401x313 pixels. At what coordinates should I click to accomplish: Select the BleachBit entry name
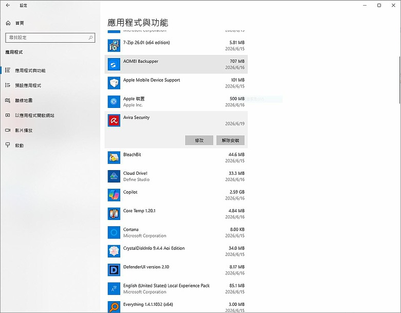click(x=132, y=155)
